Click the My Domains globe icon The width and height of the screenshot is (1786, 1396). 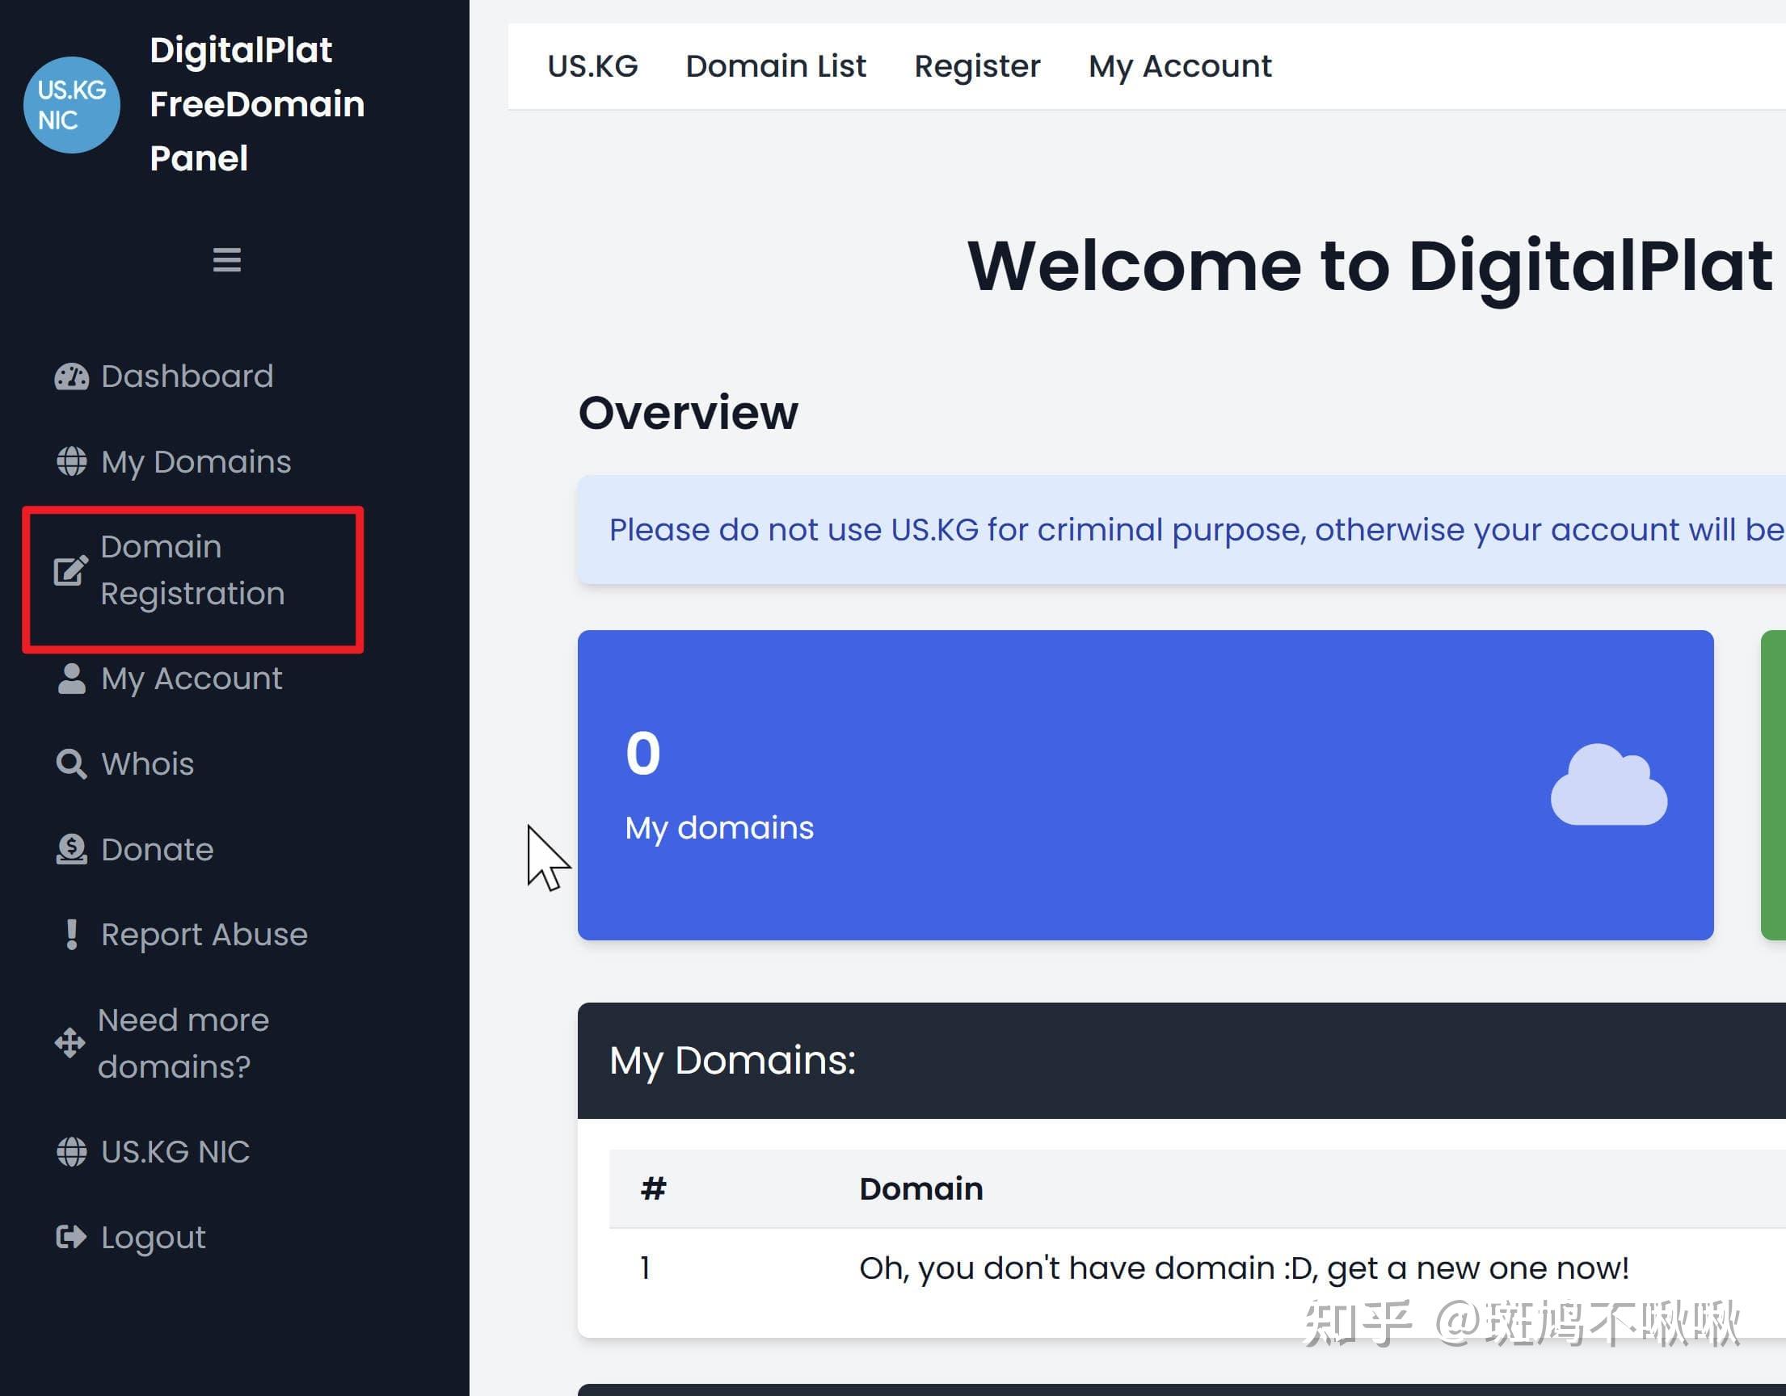click(71, 462)
